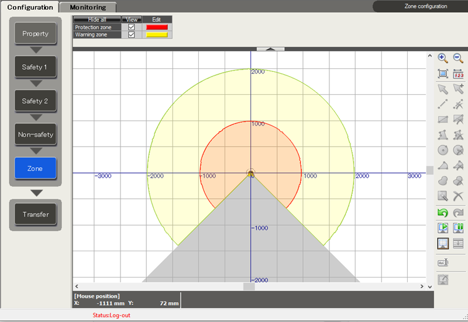
Task: Pick the polygon cut-out tool
Action: tap(458, 135)
